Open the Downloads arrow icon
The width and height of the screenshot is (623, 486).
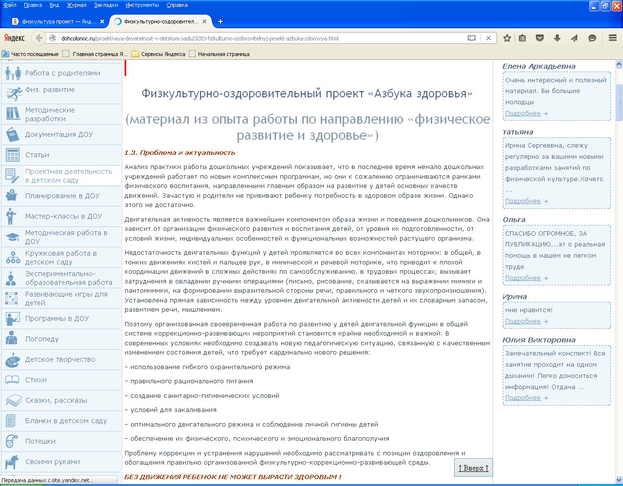click(557, 38)
